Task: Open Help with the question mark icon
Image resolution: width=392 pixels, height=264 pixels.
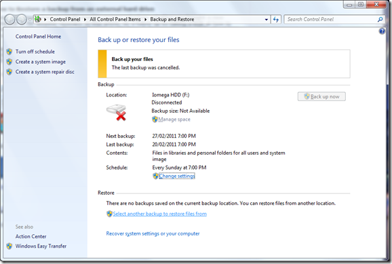Action: click(382, 31)
